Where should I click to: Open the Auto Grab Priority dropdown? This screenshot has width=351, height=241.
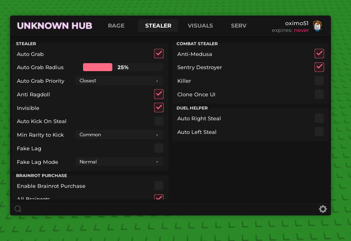pyautogui.click(x=119, y=81)
